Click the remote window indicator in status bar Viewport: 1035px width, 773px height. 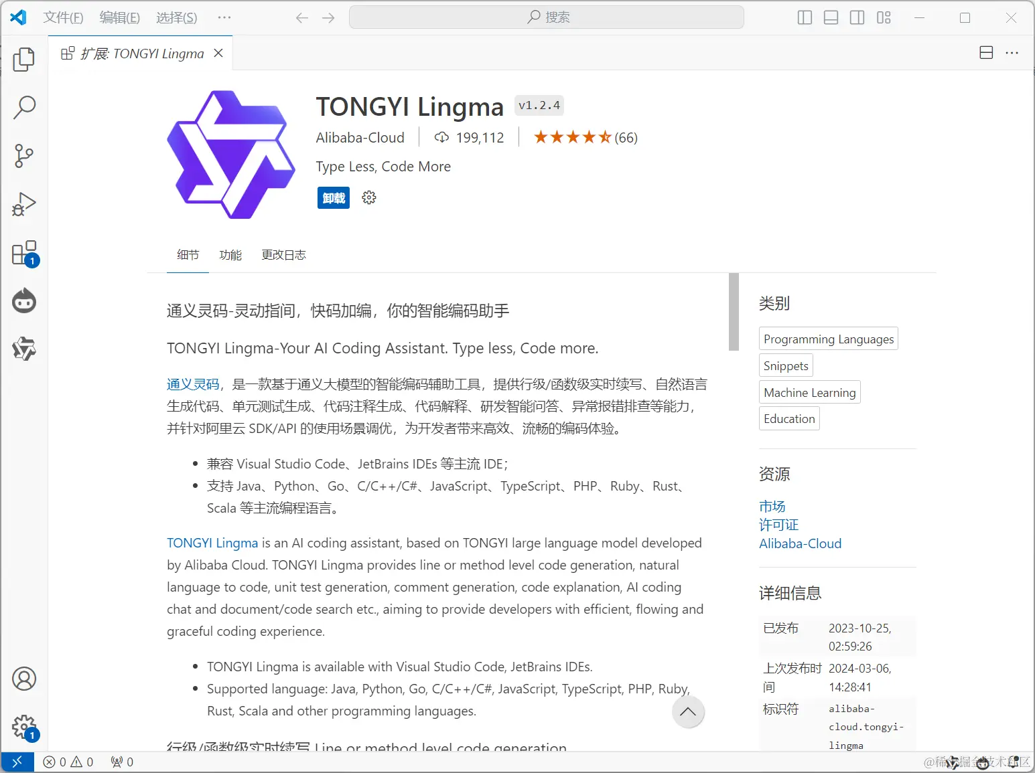coord(17,762)
